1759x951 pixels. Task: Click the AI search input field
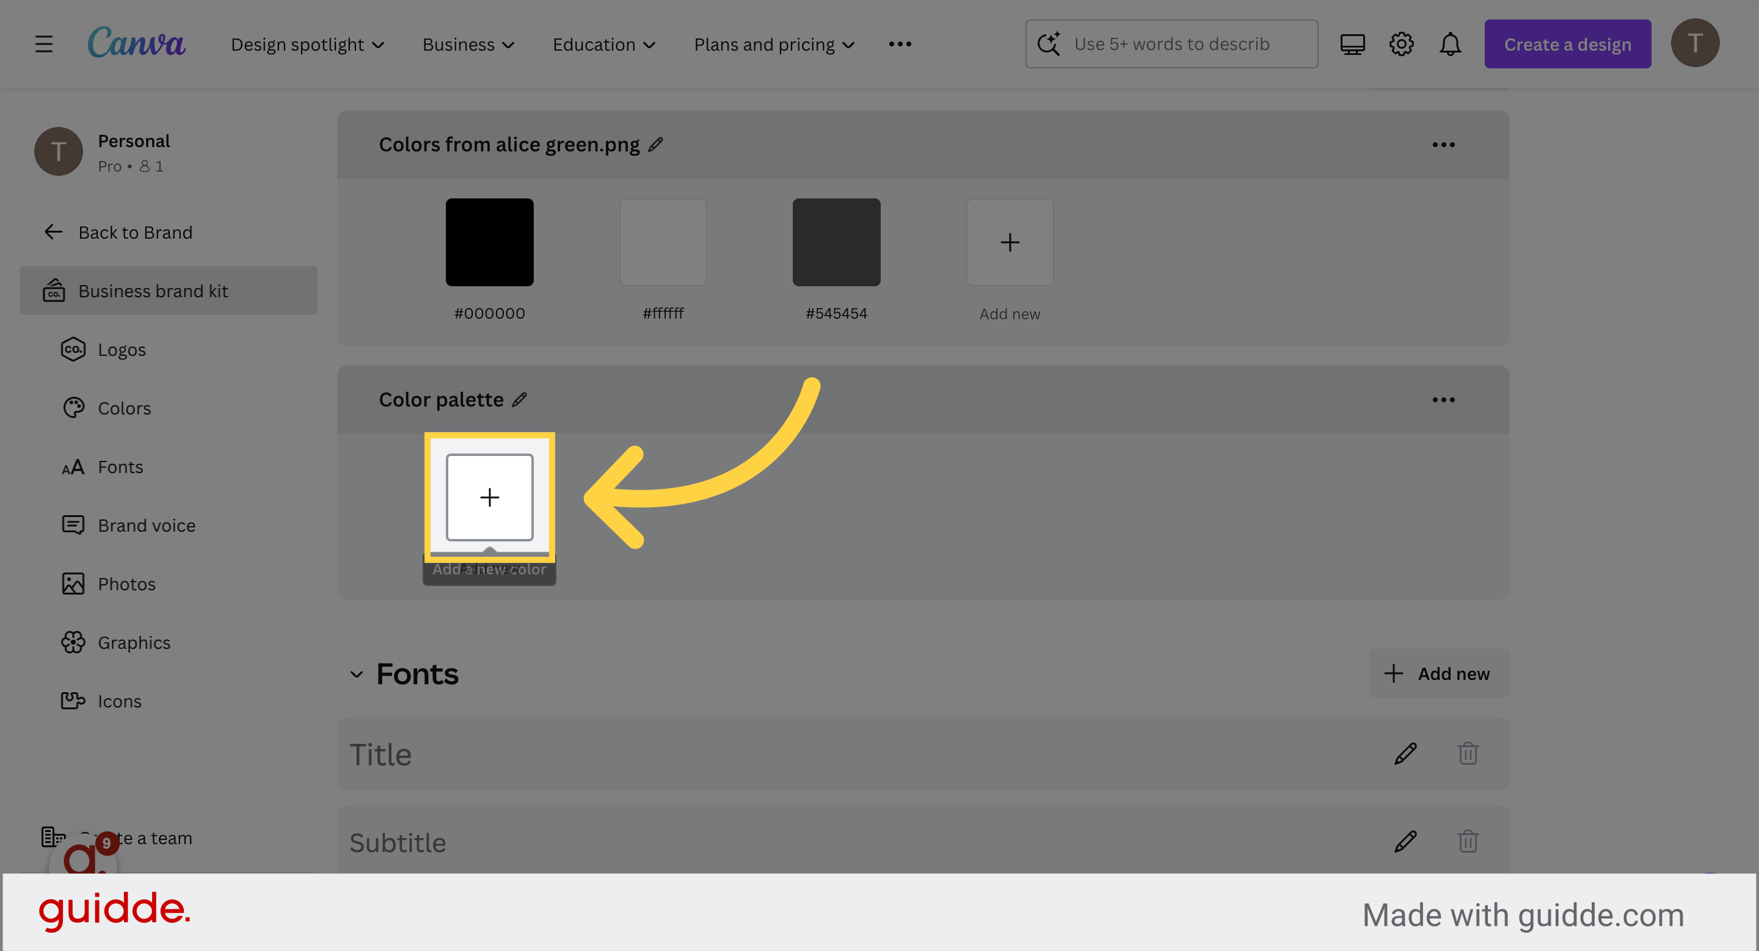[x=1172, y=43]
